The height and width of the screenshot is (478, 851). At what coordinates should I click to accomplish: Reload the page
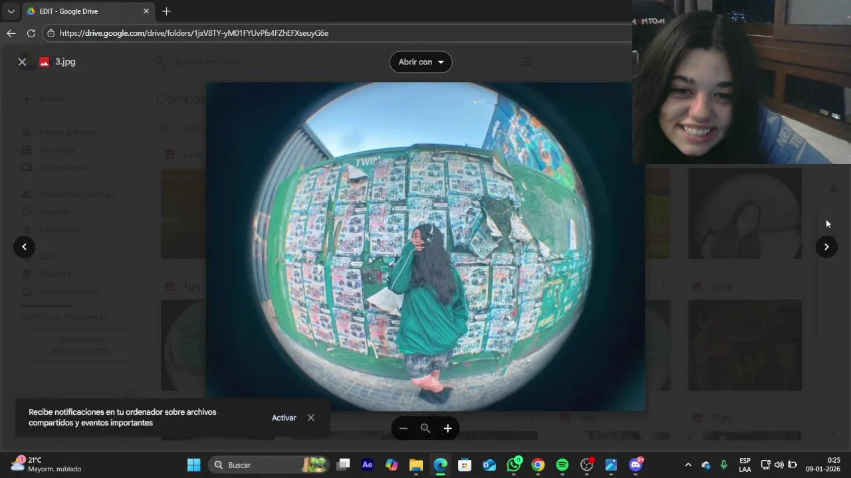(31, 33)
